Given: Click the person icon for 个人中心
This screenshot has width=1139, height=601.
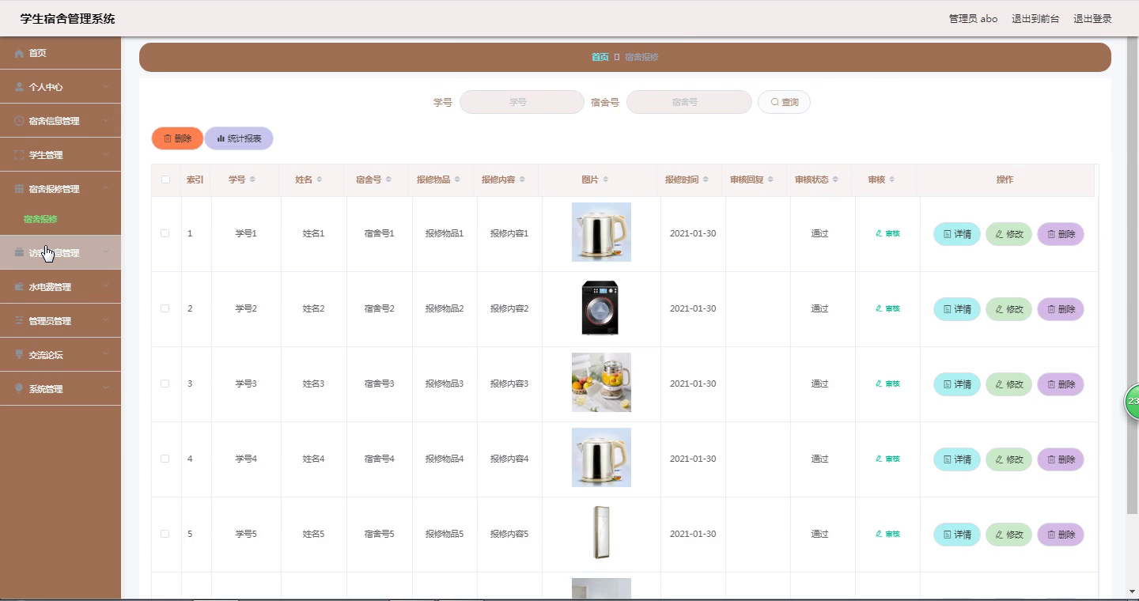Looking at the screenshot, I should [x=20, y=87].
